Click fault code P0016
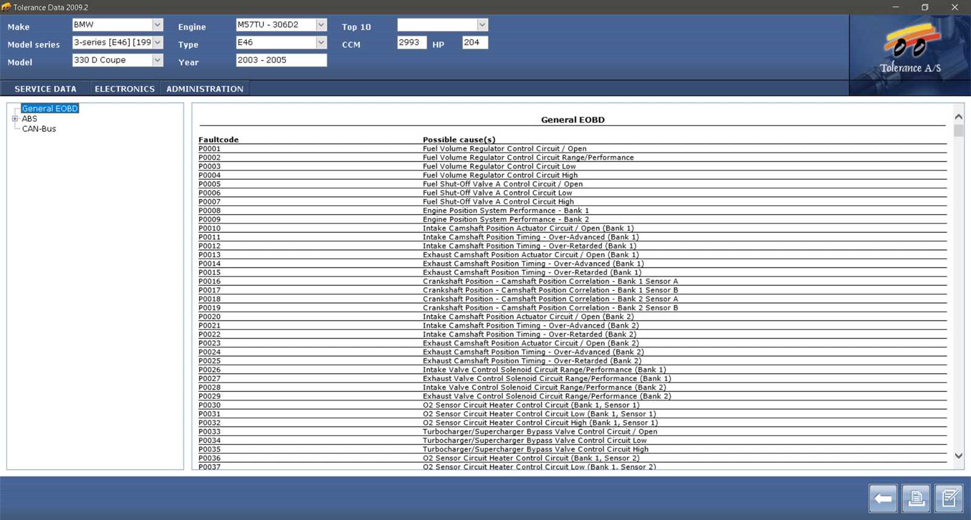 pyautogui.click(x=209, y=282)
